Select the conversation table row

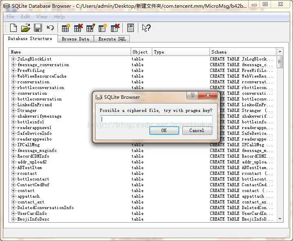click(32, 94)
